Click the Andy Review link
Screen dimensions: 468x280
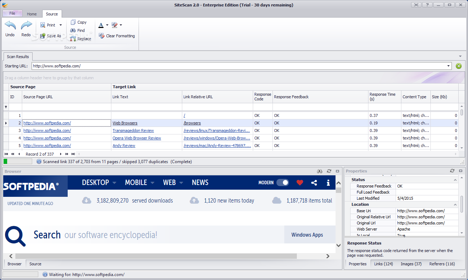pyautogui.click(x=124, y=146)
